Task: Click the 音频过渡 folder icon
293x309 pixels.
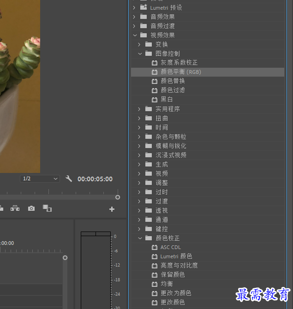Action: pyautogui.click(x=144, y=26)
